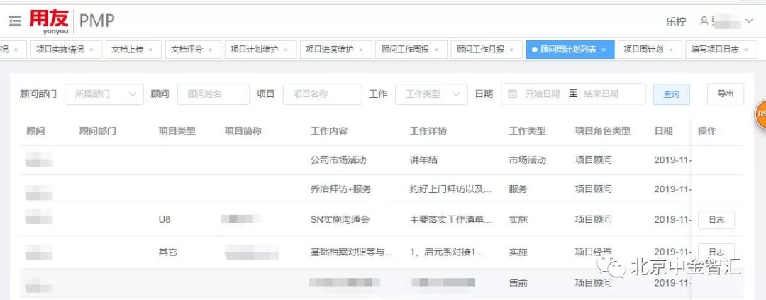Expand the 所属部门 dropdown
The image size is (766, 300).
(104, 94)
